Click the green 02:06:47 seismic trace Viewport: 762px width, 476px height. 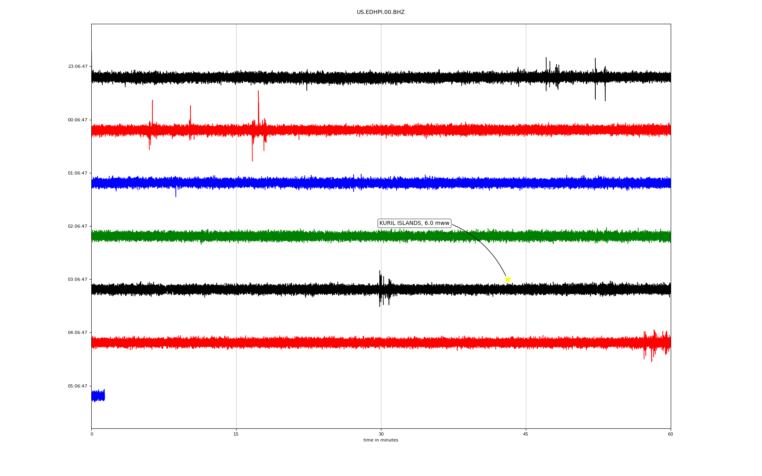[x=381, y=236]
